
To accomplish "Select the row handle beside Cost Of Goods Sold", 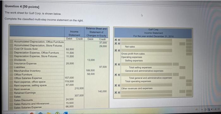I will [x=11, y=49].
